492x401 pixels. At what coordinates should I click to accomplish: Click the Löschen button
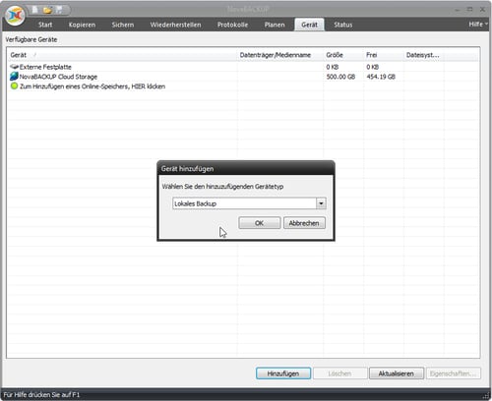tap(339, 373)
